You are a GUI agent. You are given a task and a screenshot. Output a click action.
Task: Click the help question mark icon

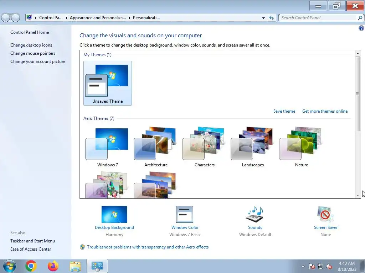click(x=361, y=28)
